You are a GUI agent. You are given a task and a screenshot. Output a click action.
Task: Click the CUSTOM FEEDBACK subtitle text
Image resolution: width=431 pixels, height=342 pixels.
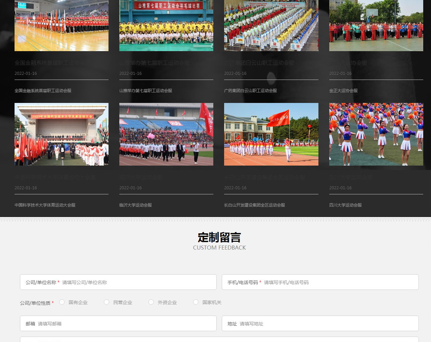[219, 248]
